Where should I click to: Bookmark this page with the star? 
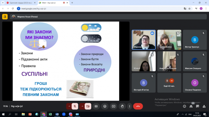click(x=189, y=9)
